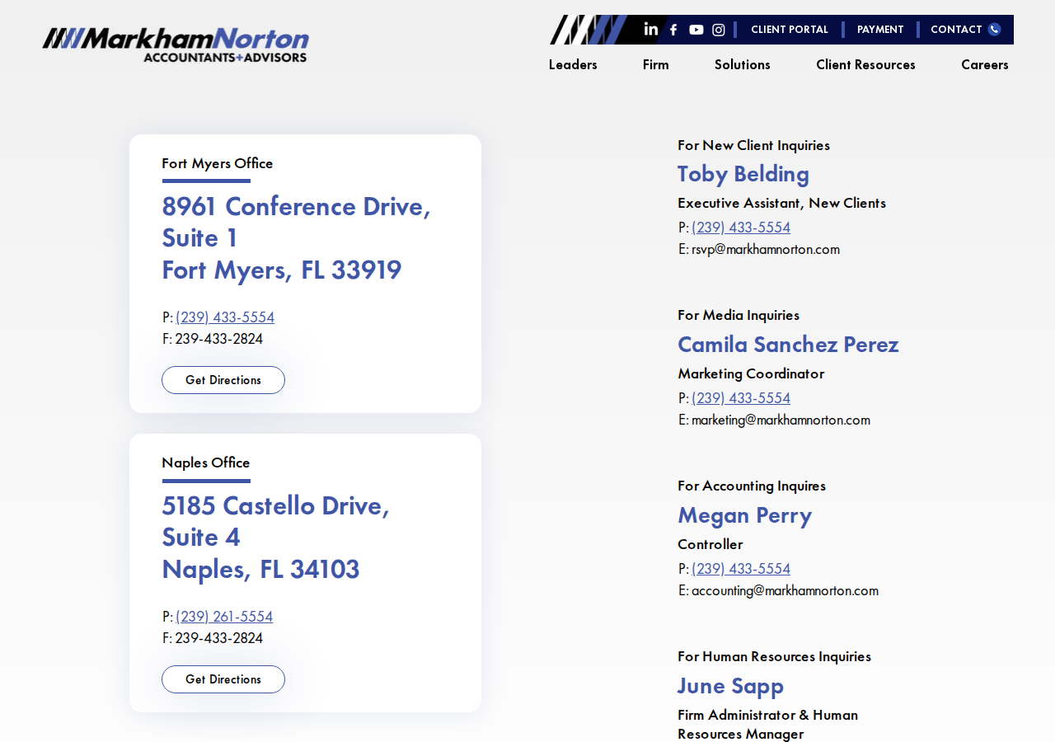1055x742 pixels.
Task: Call Megan Perry's phone number
Action: point(741,569)
